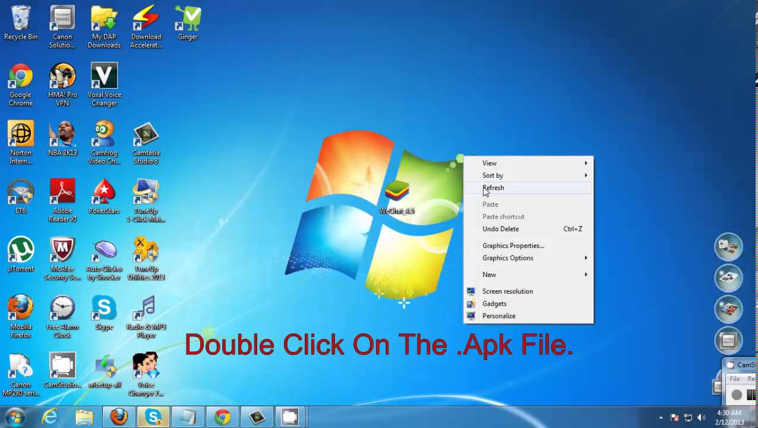Screen dimensions: 758x428
Task: Select the CamStudio desktop shortcut
Action: tap(62, 372)
